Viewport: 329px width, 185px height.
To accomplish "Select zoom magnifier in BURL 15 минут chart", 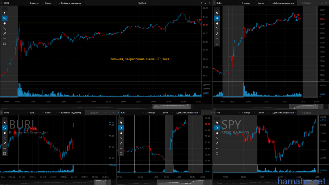I will pyautogui.click(x=121, y=128).
